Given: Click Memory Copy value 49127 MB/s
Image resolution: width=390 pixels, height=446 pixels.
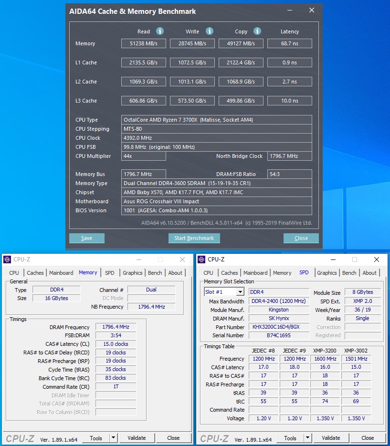Looking at the screenshot, I should (x=241, y=43).
